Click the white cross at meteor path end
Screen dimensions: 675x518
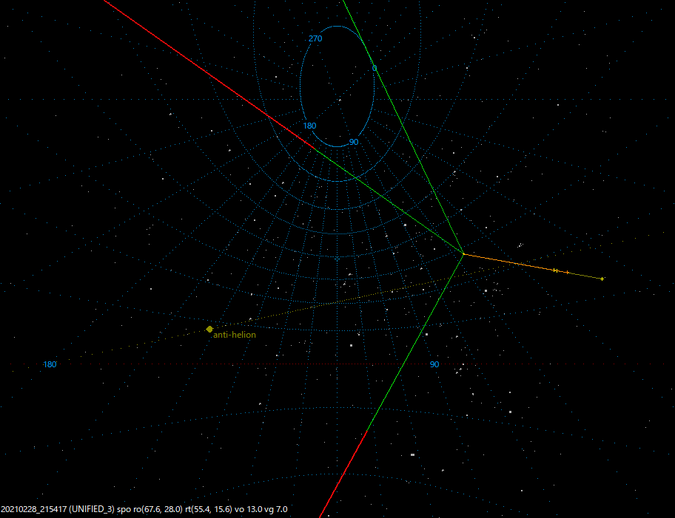602,279
